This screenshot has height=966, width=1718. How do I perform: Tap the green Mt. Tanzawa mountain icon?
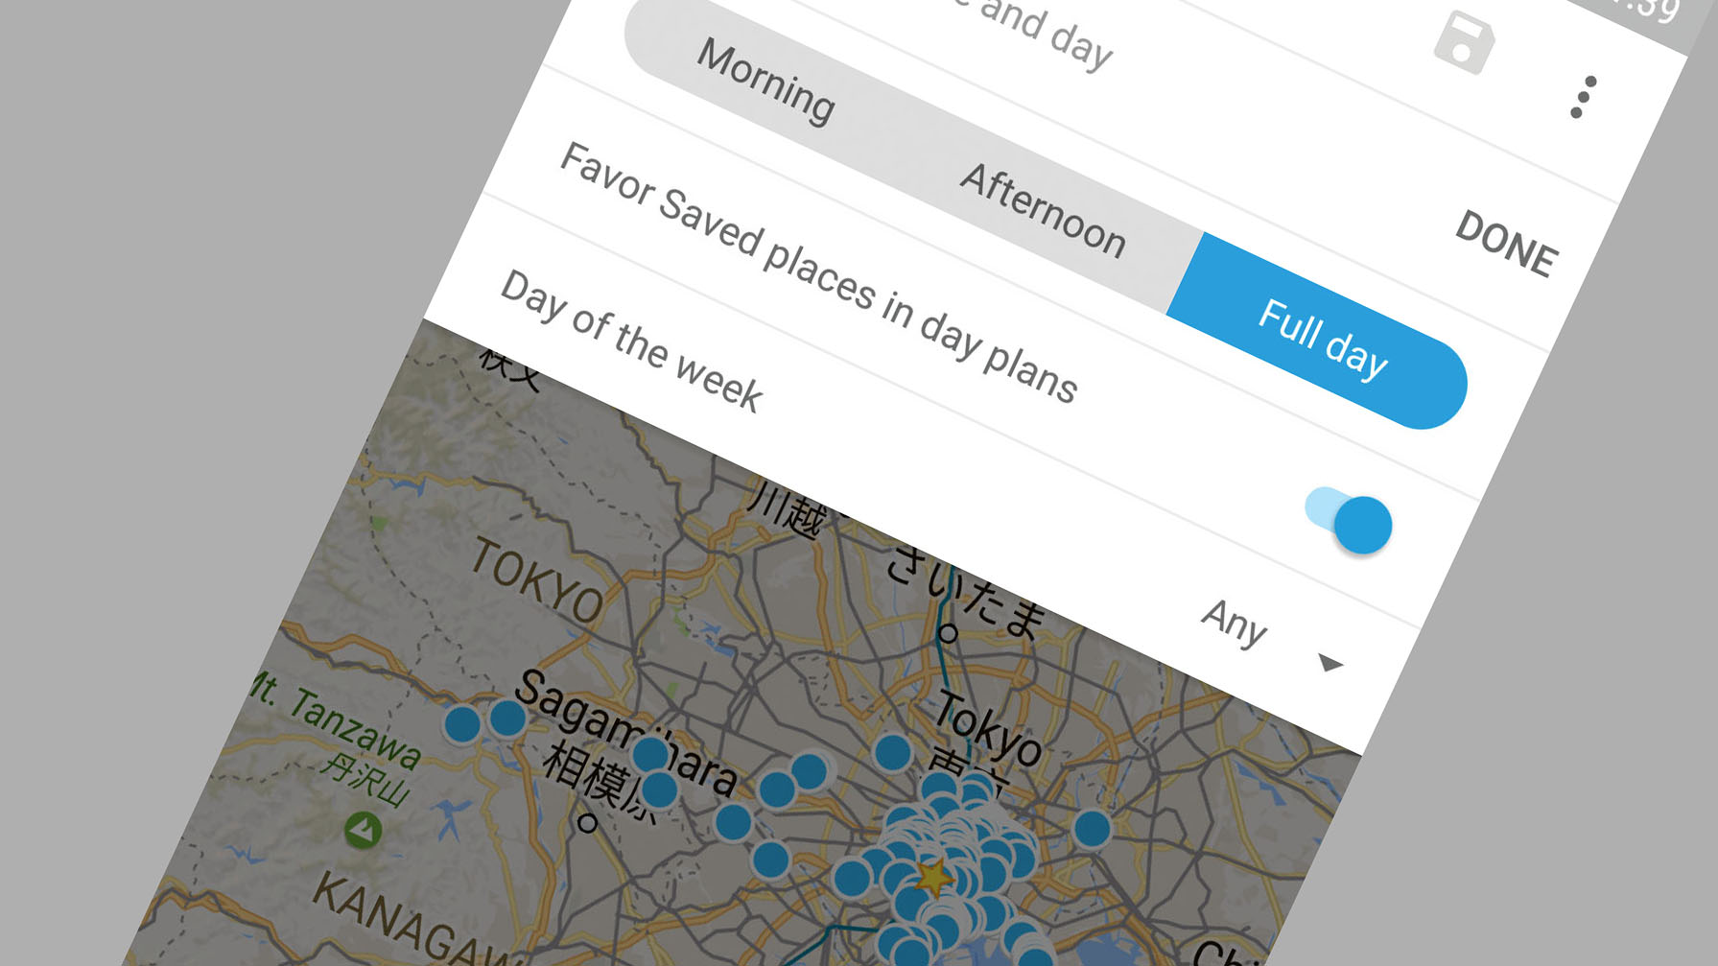click(363, 829)
